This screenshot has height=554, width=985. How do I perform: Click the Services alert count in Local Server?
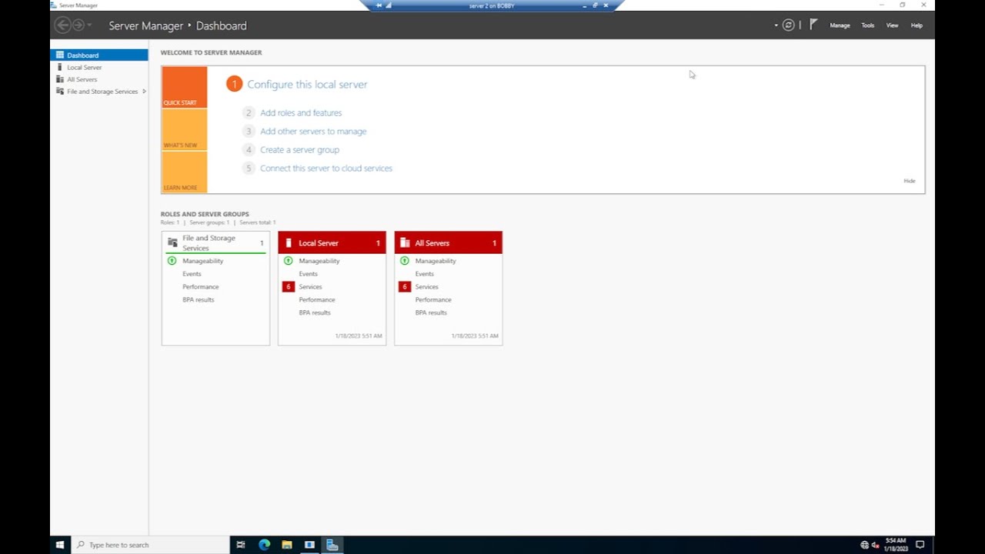click(289, 287)
